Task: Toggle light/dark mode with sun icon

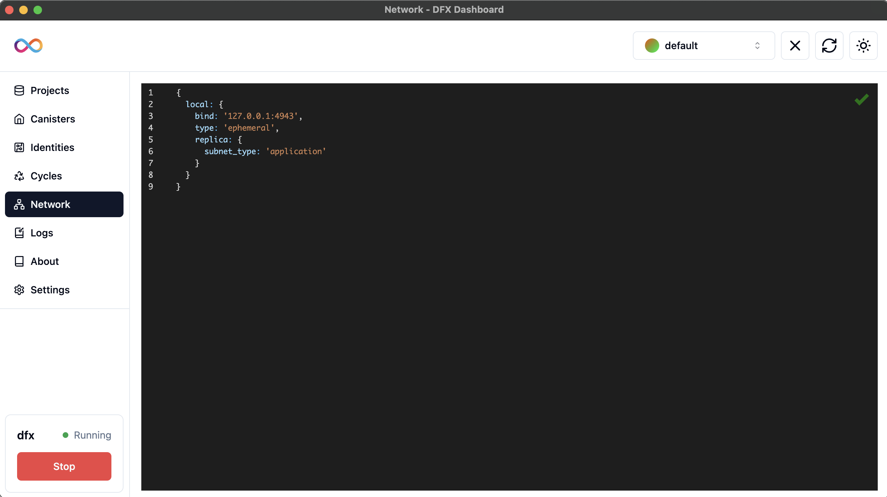Action: tap(864, 46)
